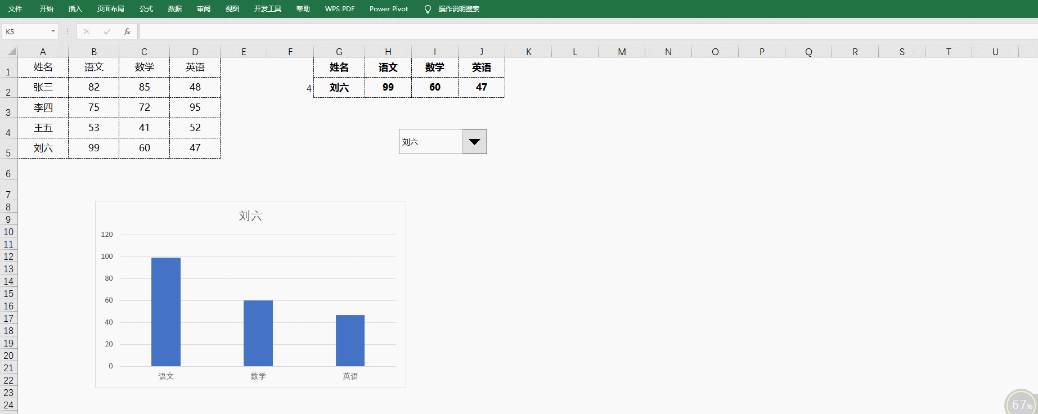This screenshot has height=414, width=1038.
Task: Open the Power Pivot tab
Action: pyautogui.click(x=389, y=9)
